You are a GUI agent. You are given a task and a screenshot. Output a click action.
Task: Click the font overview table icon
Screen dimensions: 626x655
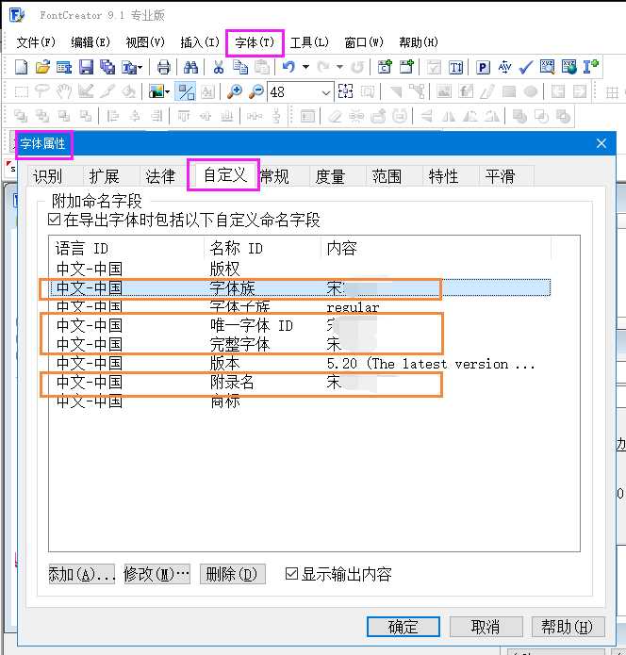tap(64, 67)
